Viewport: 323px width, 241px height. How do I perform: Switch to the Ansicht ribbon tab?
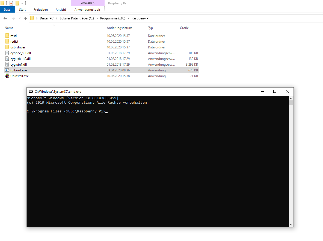(61, 10)
